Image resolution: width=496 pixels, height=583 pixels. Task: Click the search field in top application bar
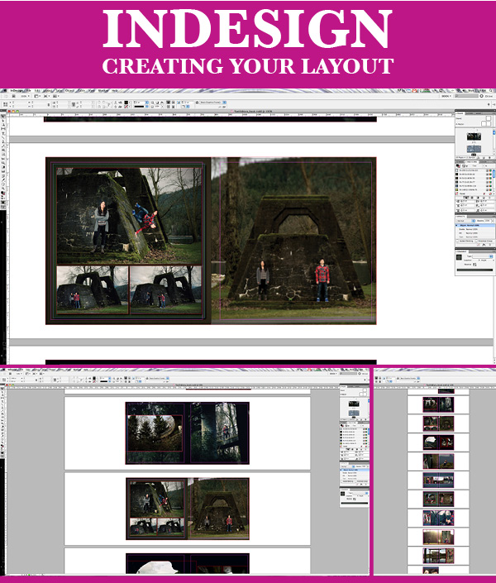[466, 96]
